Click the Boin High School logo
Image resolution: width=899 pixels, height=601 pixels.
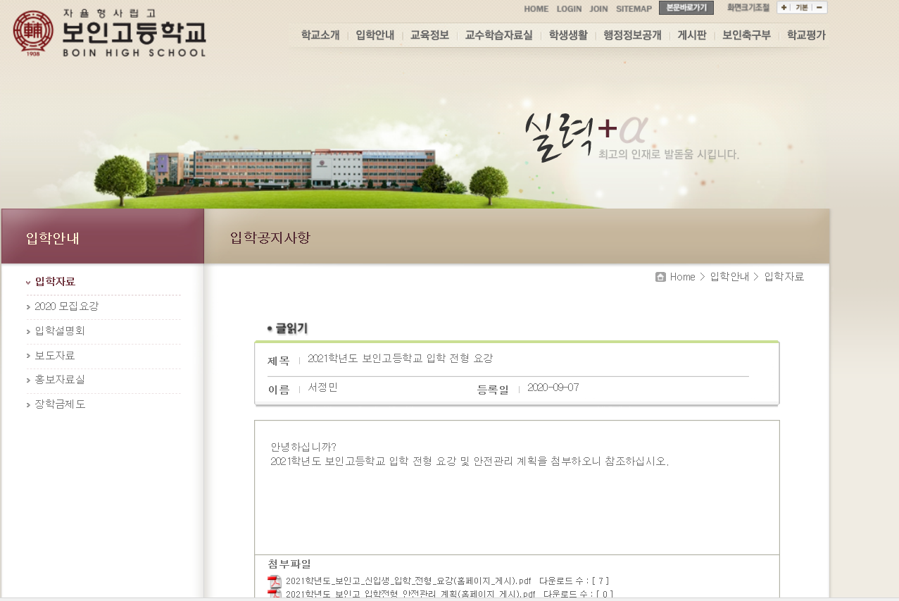[x=110, y=33]
